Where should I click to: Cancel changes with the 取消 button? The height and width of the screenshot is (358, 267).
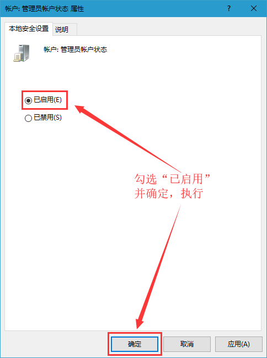(187, 344)
